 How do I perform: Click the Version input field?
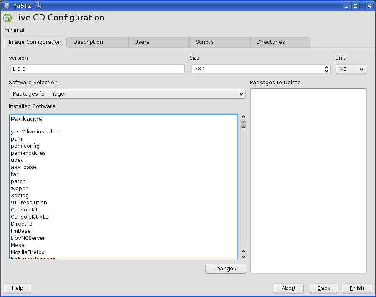point(97,69)
